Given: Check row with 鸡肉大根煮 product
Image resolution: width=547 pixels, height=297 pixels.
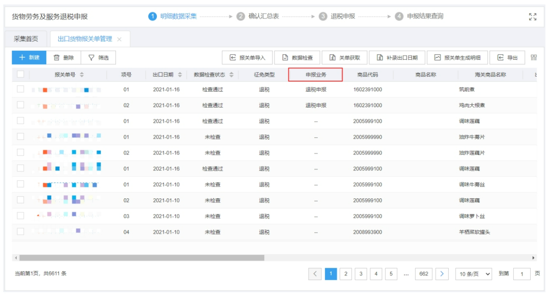Looking at the screenshot, I should pos(20,105).
